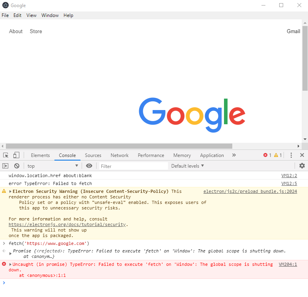Open VM12:5 source link
Screen dimensions: 308x297
coord(289,183)
